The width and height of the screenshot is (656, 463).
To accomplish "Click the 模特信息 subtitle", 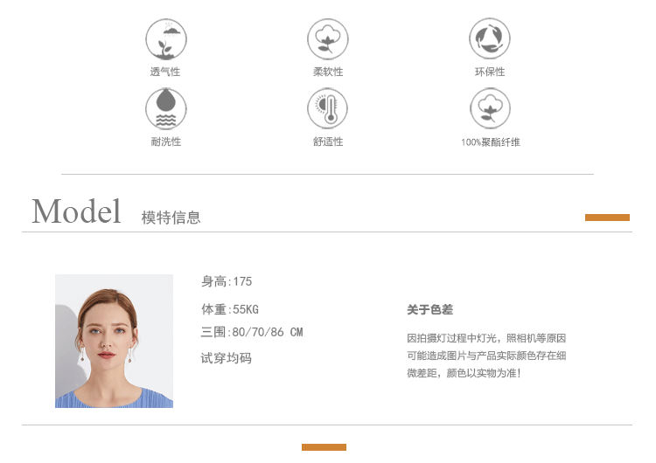I will click(171, 218).
